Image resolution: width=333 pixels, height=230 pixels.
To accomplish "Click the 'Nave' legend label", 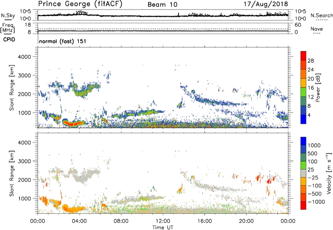I will [x=317, y=29].
